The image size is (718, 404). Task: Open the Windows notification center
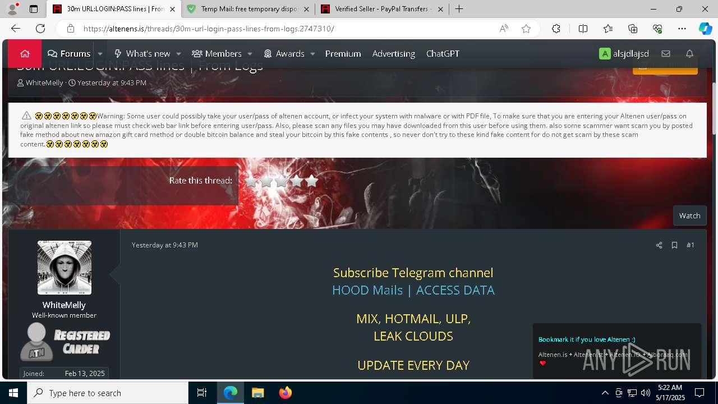tap(699, 393)
